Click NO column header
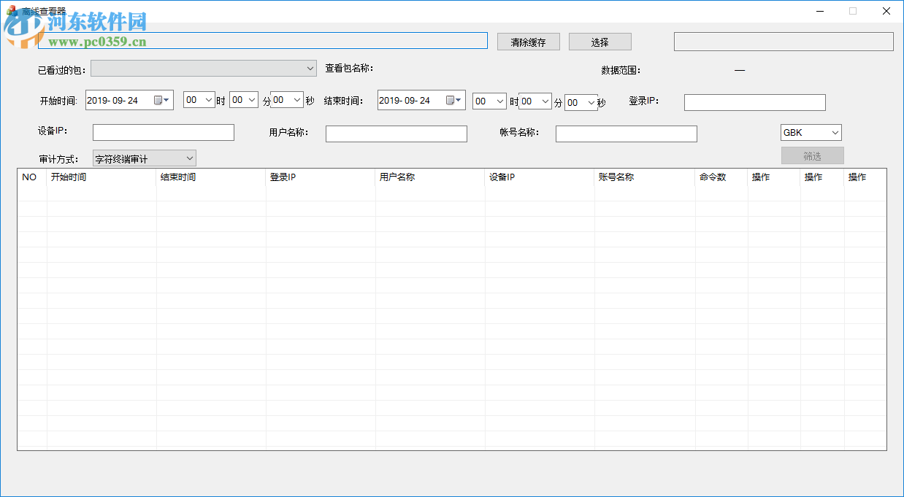This screenshot has height=497, width=904. point(32,177)
